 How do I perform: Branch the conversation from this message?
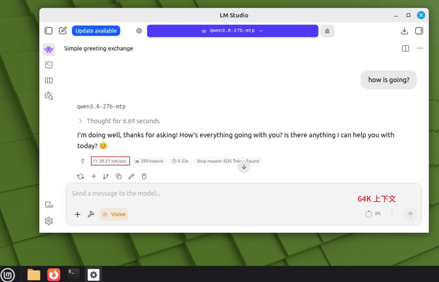(x=106, y=176)
